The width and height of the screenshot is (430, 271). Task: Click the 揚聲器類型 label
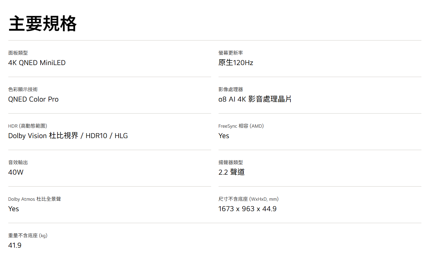tap(231, 162)
